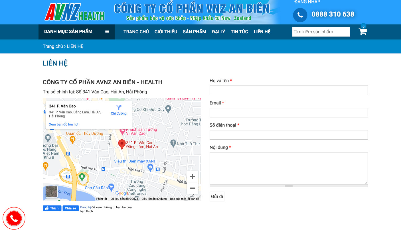Get directions via the Chỉ đường arrow icon
The width and height of the screenshot is (401, 232).
(119, 107)
